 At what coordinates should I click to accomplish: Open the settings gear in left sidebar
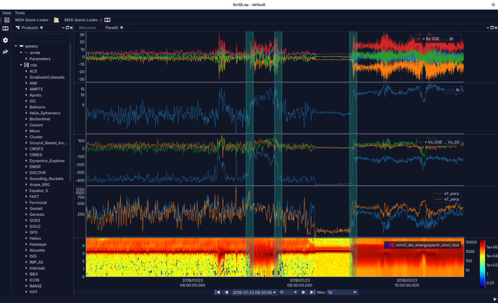tap(5, 40)
